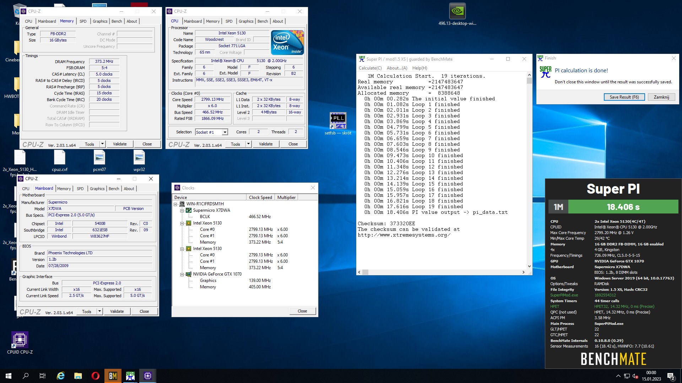The width and height of the screenshot is (682, 383).
Task: Click Validate in Memory CPU-Z window
Action: click(x=120, y=144)
